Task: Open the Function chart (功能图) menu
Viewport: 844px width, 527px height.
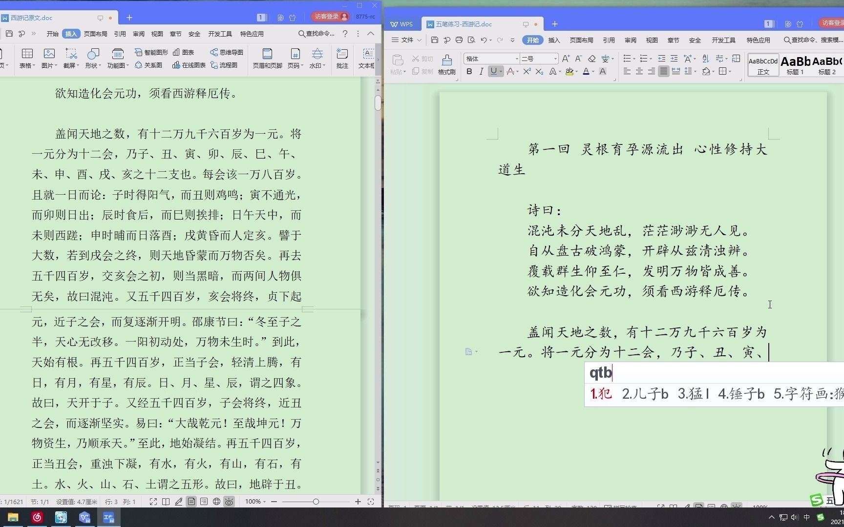Action: (118, 58)
